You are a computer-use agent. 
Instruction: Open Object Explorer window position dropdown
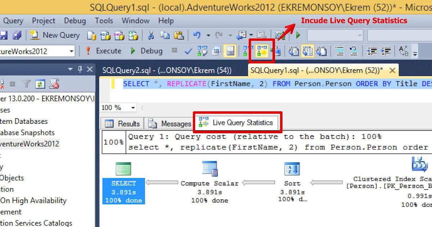point(71,69)
